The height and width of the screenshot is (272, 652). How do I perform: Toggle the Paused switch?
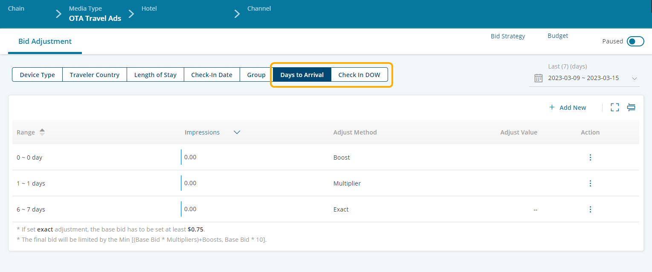635,41
